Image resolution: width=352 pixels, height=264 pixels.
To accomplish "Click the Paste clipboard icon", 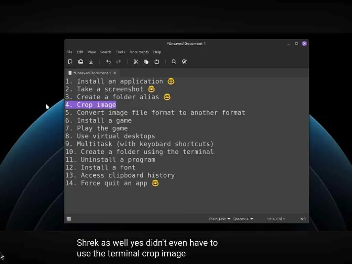I will pos(157,62).
